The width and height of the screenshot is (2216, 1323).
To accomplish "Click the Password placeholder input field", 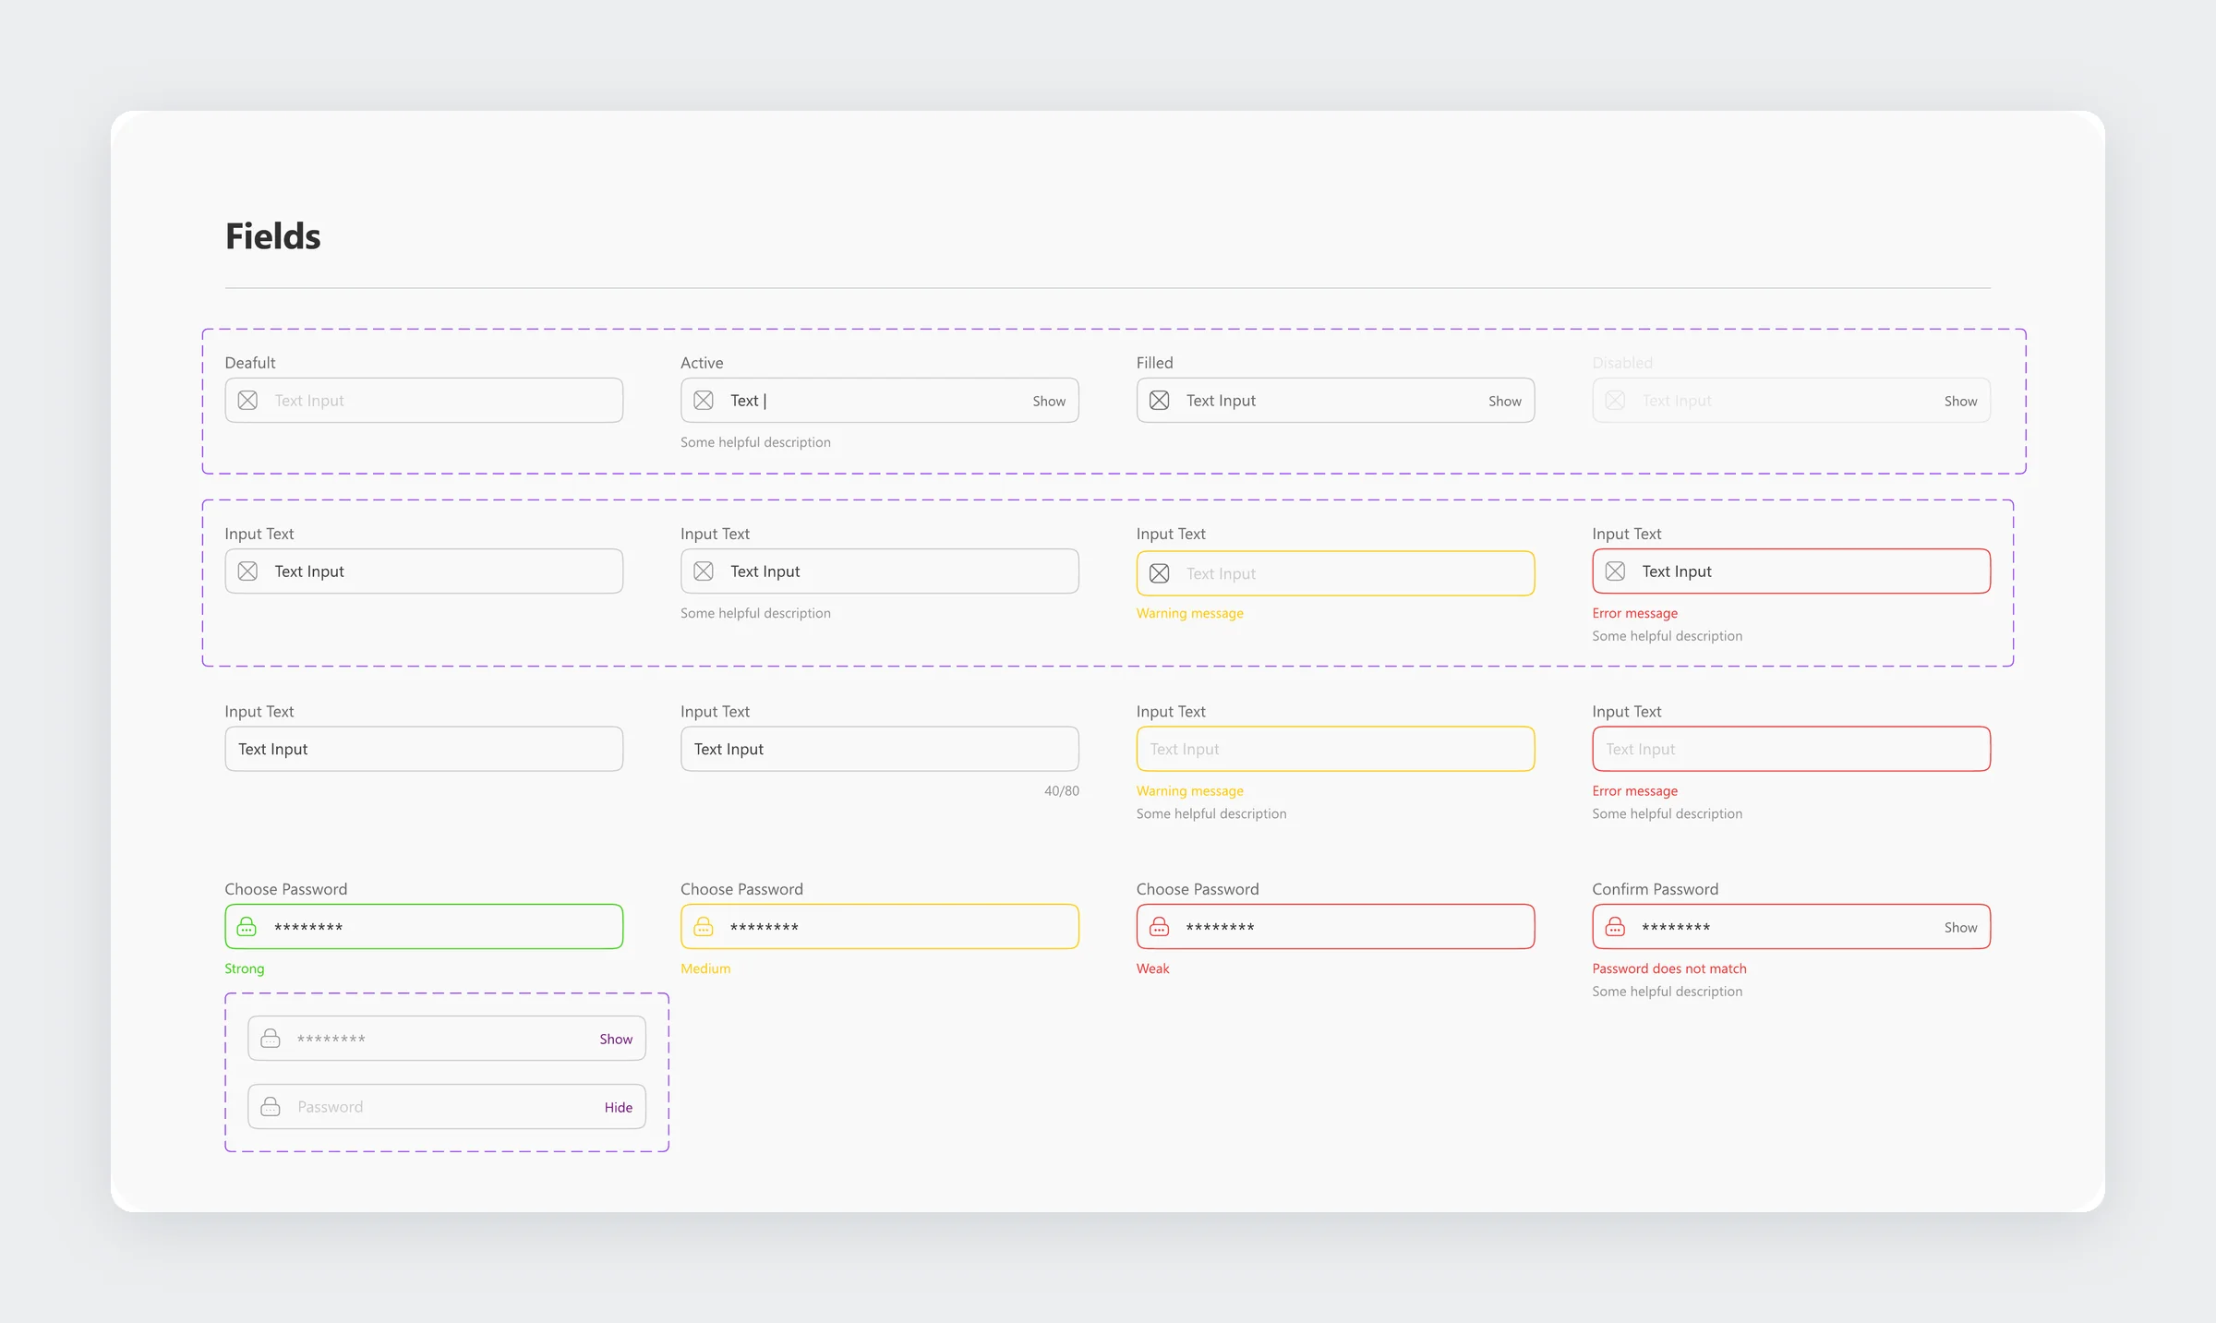I will click(x=447, y=1106).
